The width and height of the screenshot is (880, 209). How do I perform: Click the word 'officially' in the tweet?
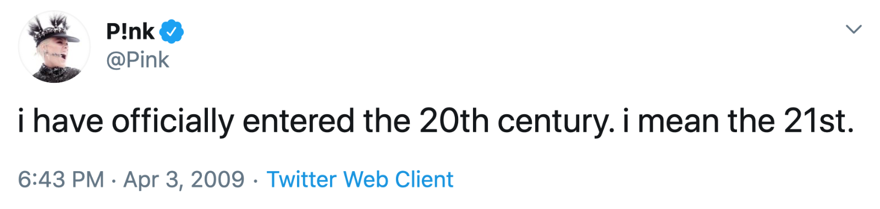pos(173,121)
